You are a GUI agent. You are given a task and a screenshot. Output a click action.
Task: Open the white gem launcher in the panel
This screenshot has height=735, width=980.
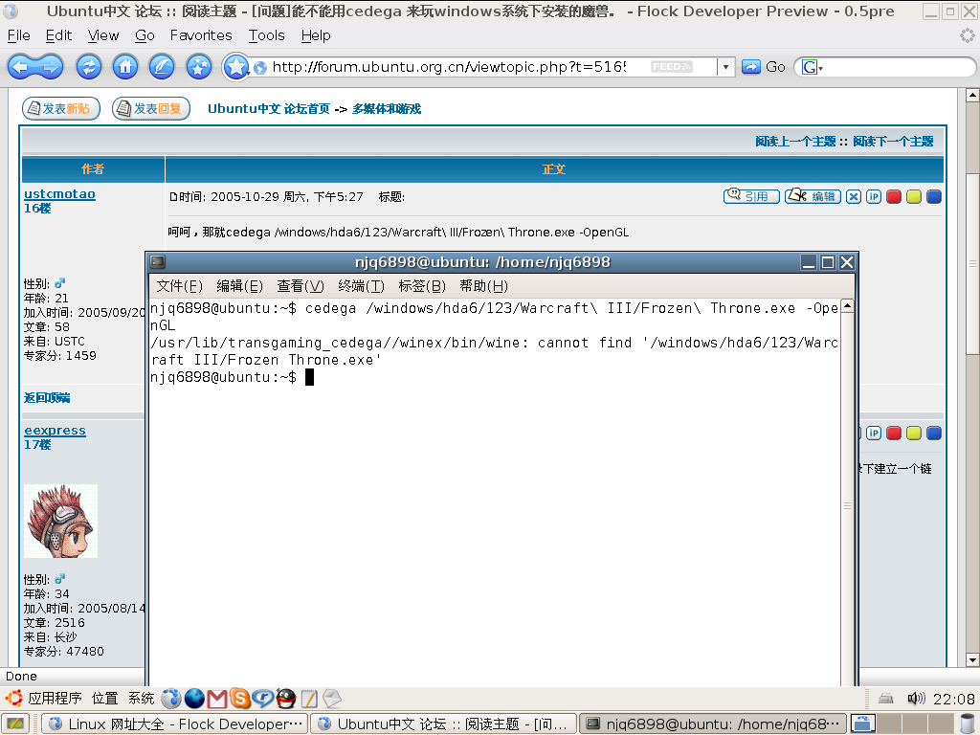[x=332, y=698]
